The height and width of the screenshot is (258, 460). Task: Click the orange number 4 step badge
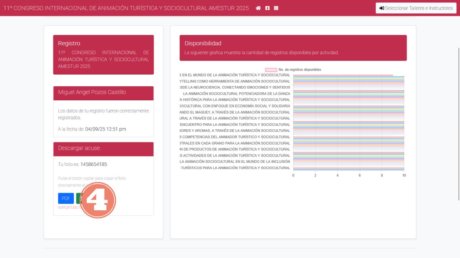[x=98, y=200]
